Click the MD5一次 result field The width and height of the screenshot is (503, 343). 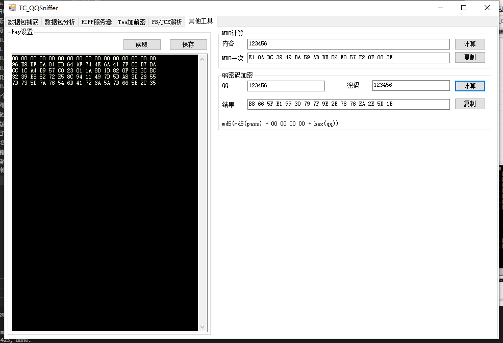(x=349, y=58)
